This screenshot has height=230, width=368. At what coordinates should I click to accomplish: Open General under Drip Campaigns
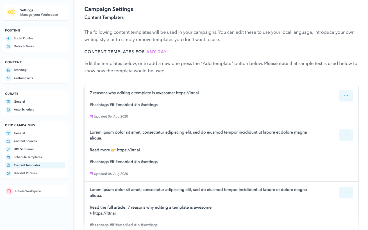pos(19,133)
